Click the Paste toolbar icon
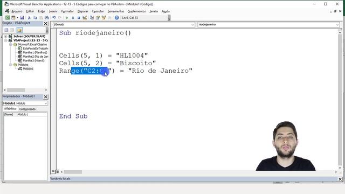This screenshot has width=345, height=194. (x=41, y=18)
